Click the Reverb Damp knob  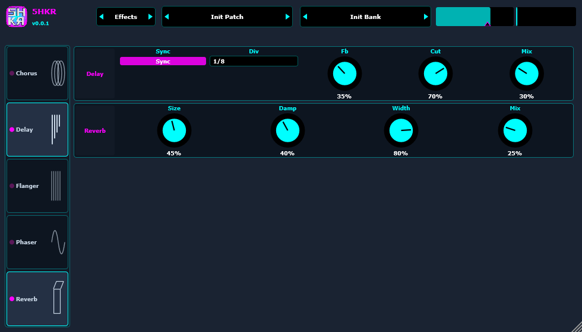pyautogui.click(x=287, y=131)
